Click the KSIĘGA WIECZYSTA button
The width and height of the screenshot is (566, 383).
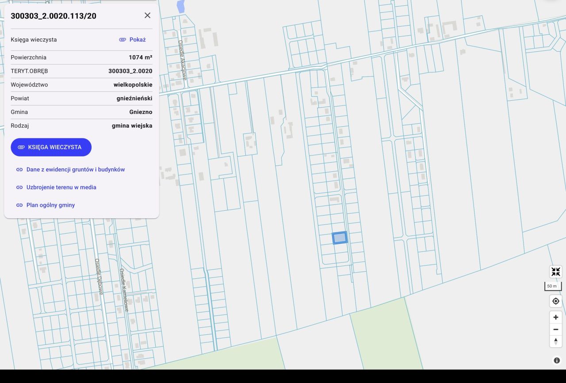(x=51, y=147)
